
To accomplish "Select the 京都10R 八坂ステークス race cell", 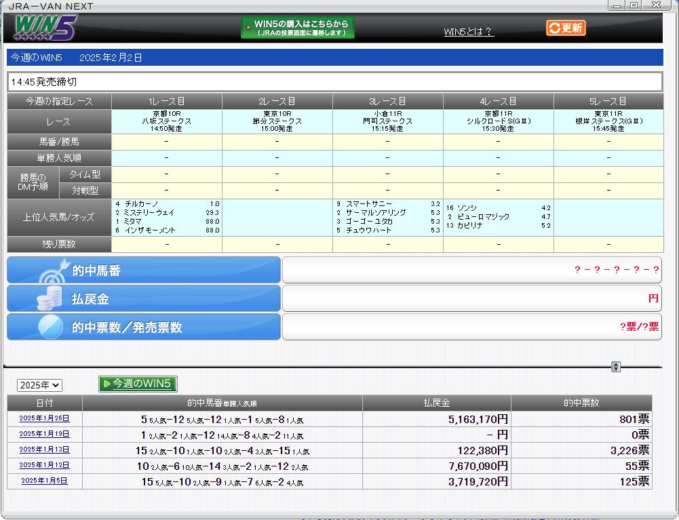I will coord(167,121).
